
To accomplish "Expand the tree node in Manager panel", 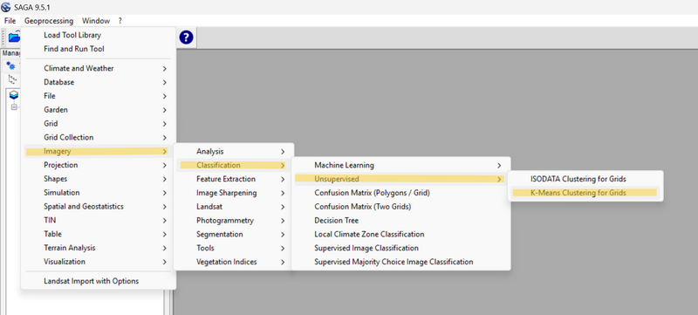I will (14, 107).
